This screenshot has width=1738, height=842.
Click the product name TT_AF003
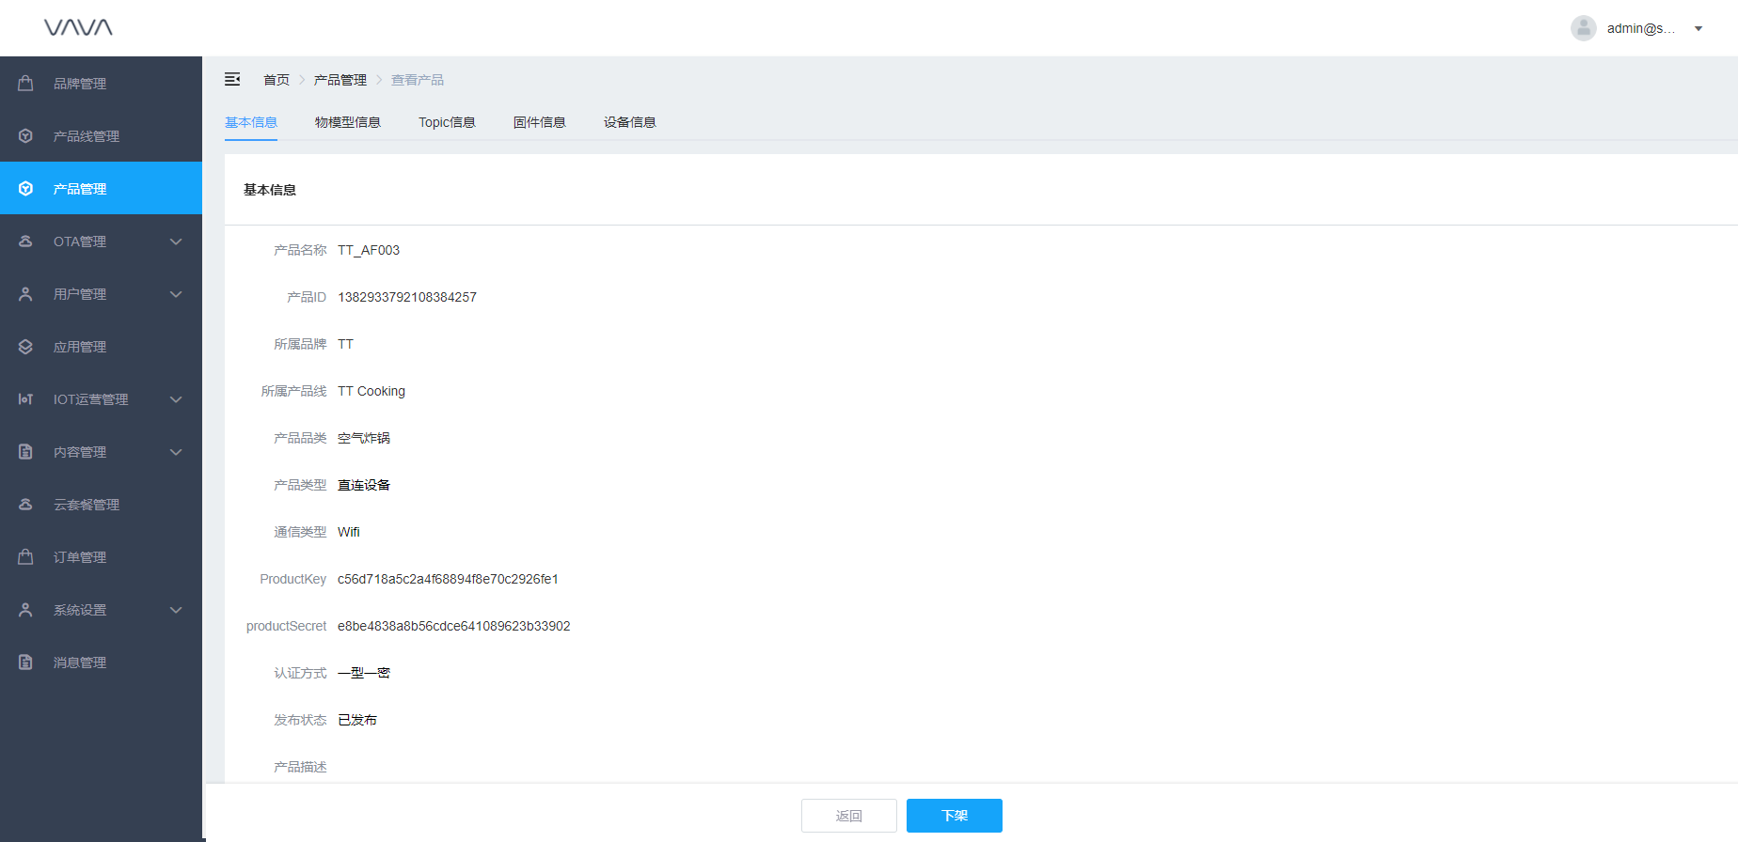coord(369,250)
